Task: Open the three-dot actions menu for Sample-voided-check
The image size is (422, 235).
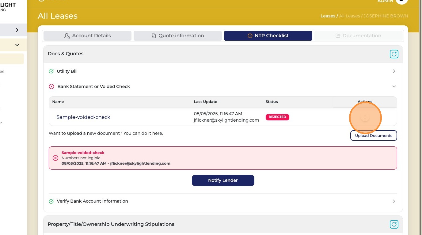Action: point(365,117)
